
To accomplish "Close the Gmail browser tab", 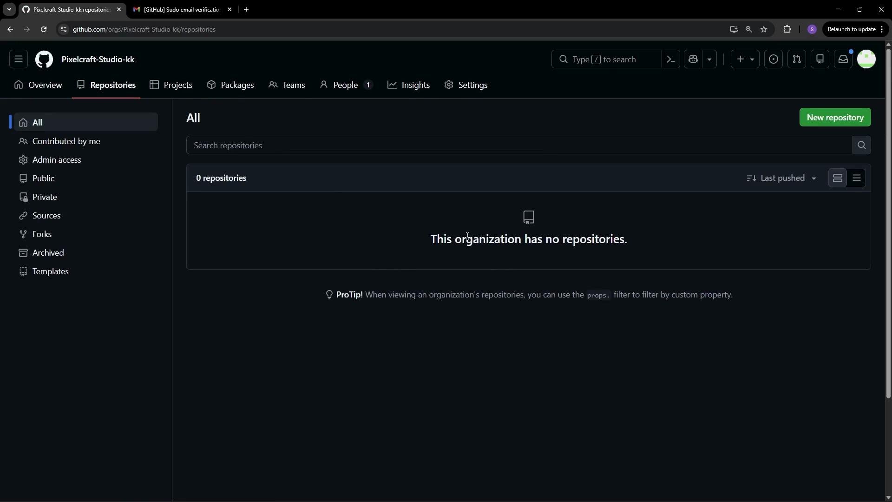I will (230, 10).
